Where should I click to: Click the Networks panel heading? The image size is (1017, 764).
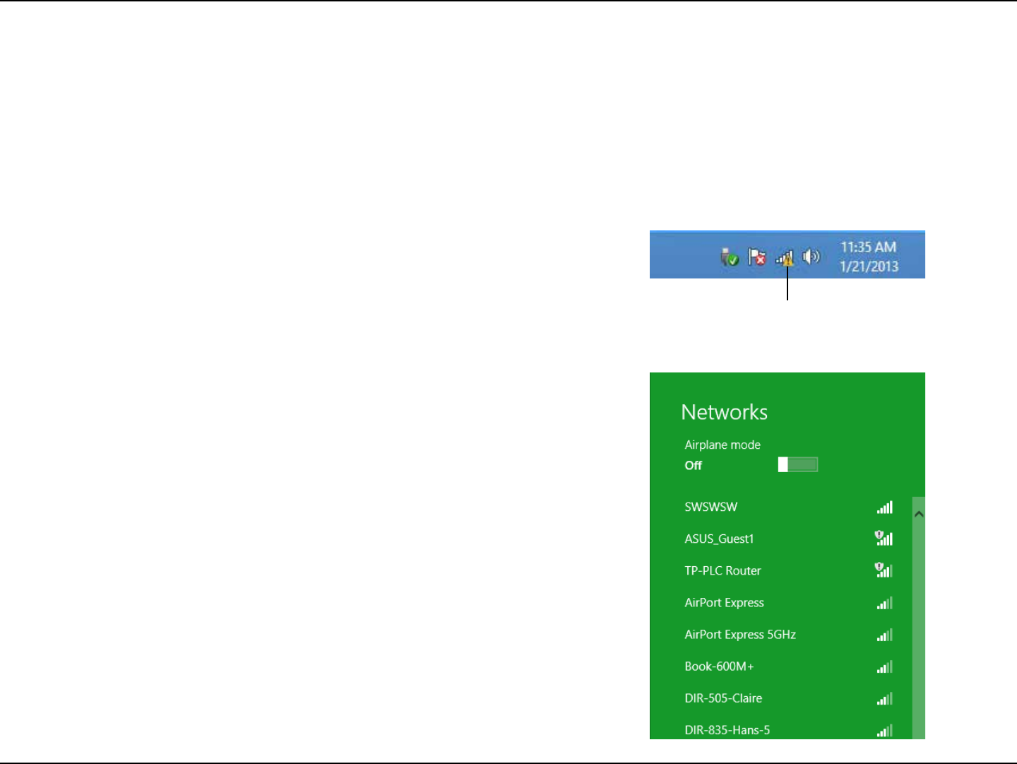[724, 412]
